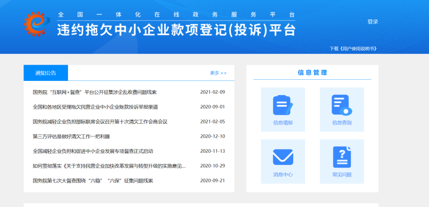Click the 信息查询 label text
The height and width of the screenshot is (207, 429).
coord(342,123)
